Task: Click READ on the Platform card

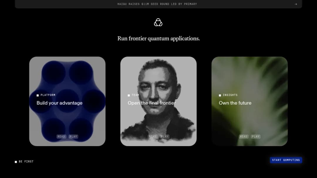Action: pos(61,136)
